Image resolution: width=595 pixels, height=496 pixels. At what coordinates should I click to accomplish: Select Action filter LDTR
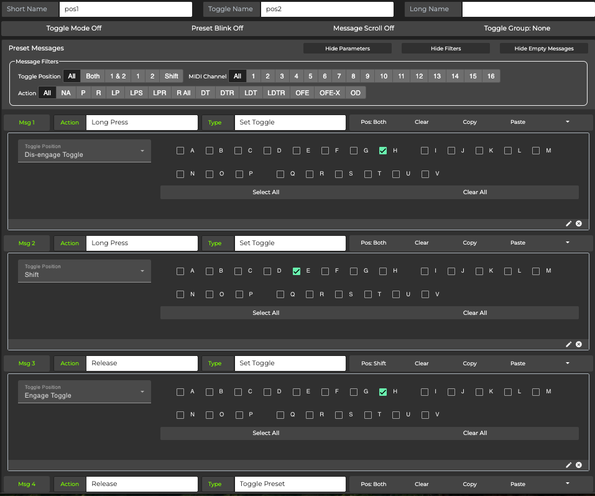276,93
